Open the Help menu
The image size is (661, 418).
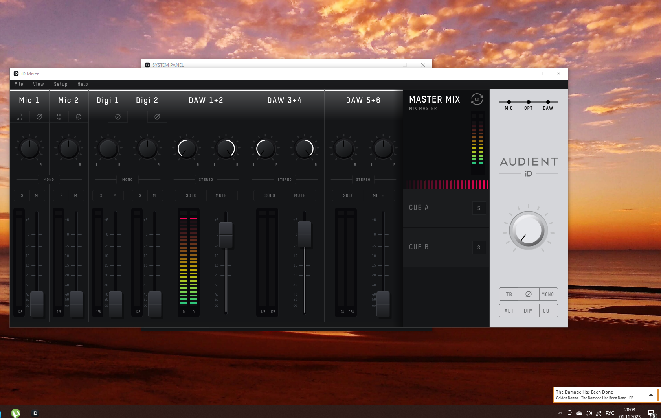[x=83, y=84]
